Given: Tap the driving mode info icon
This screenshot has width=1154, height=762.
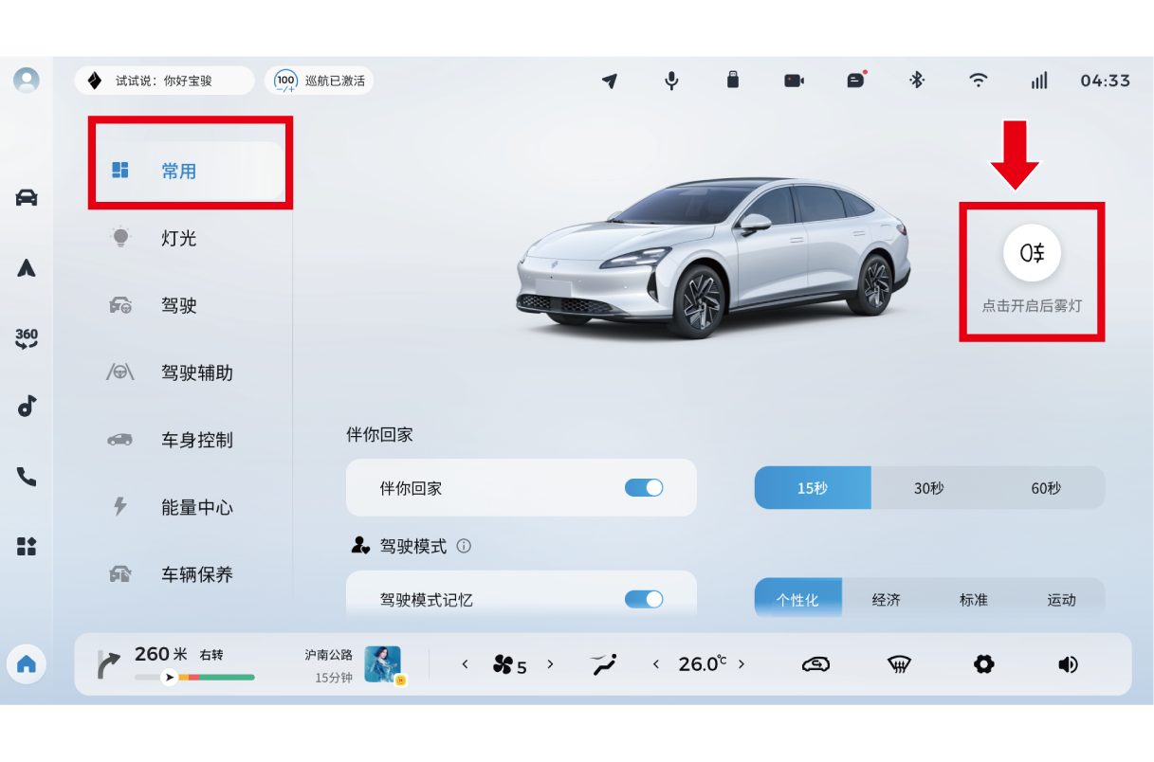Looking at the screenshot, I should coord(464,546).
